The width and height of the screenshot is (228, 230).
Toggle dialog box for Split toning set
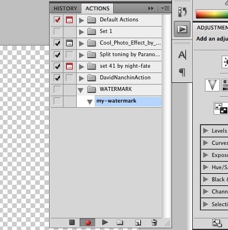(69, 54)
